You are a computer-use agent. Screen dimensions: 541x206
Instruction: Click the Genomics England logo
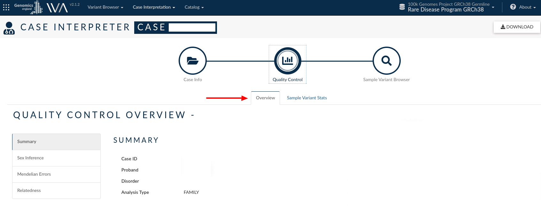[28, 7]
